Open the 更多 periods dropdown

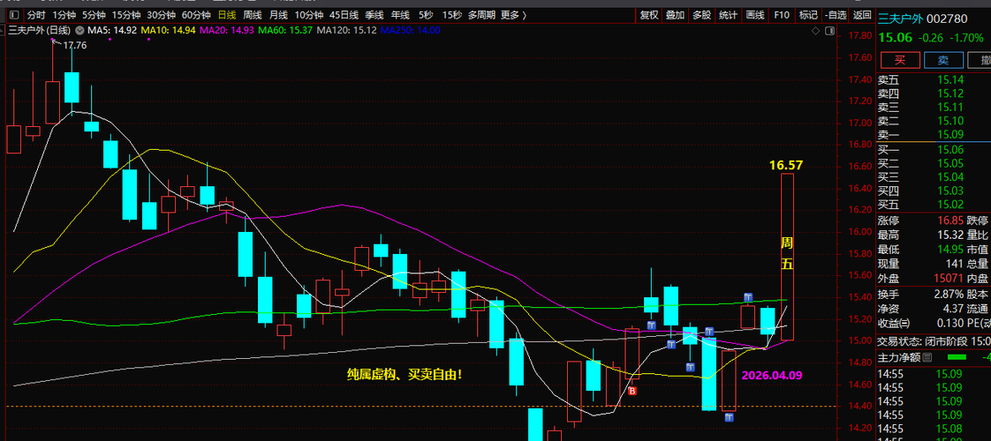click(514, 15)
